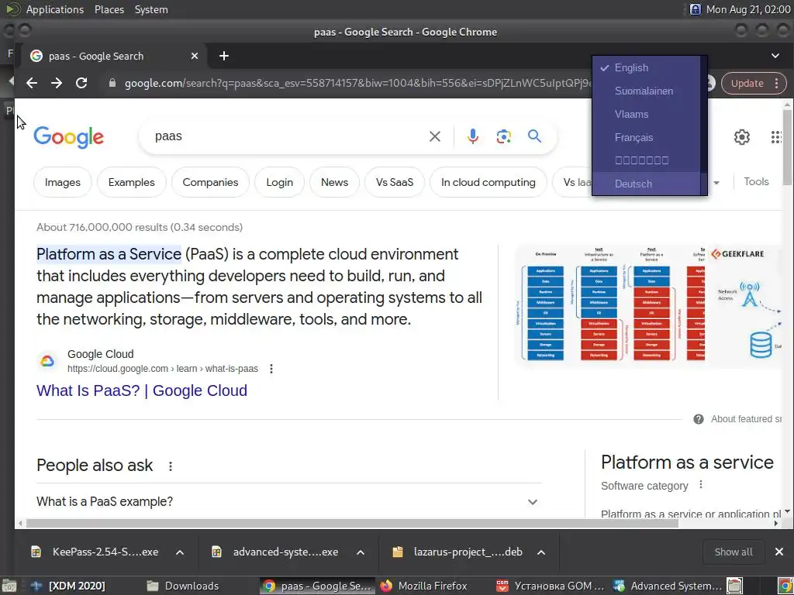This screenshot has height=595, width=794.
Task: Open search Tools options
Action: pos(756,181)
